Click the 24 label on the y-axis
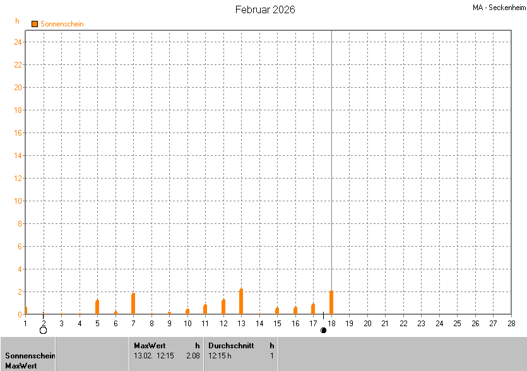527x371 pixels. tap(19, 42)
